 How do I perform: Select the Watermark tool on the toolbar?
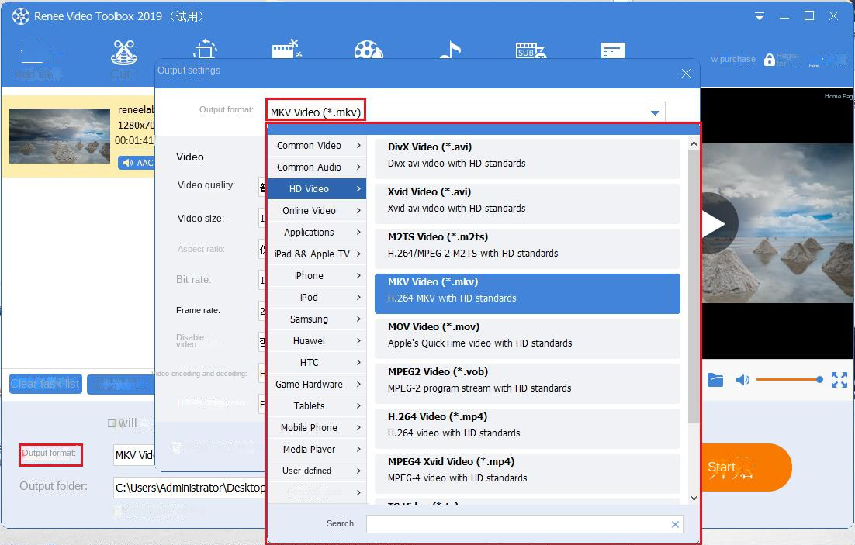click(612, 50)
